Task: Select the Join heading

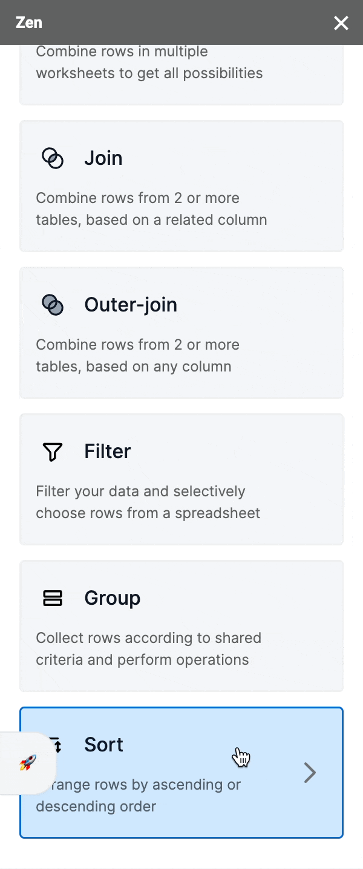Action: point(103,158)
